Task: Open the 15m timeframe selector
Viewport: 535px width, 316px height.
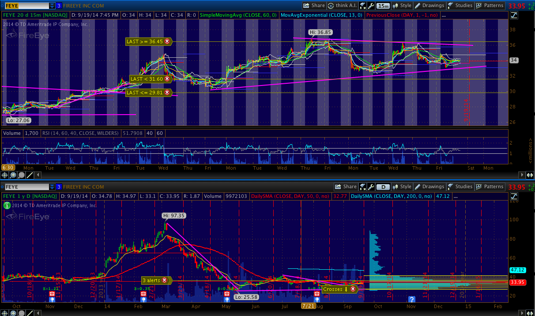Action: [384, 6]
